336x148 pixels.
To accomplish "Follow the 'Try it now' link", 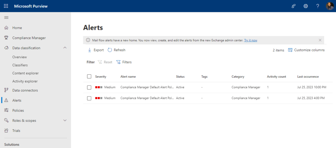I will click(x=251, y=40).
